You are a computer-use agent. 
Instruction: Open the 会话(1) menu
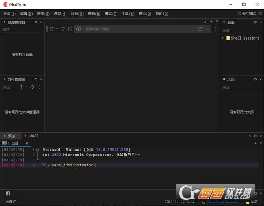click(10, 14)
